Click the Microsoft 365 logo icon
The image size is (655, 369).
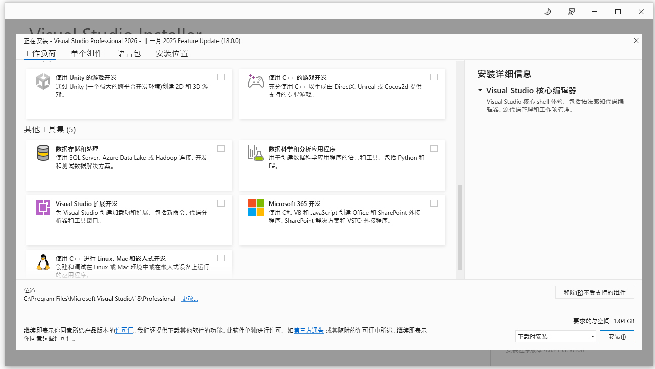click(x=256, y=208)
